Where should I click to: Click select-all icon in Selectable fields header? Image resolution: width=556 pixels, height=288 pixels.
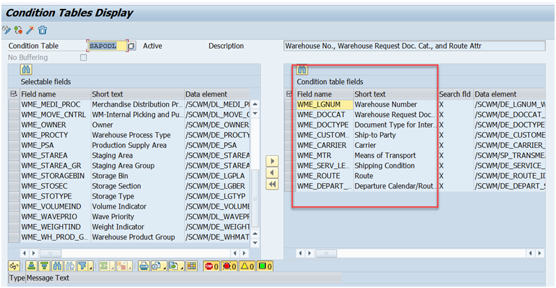point(13,94)
